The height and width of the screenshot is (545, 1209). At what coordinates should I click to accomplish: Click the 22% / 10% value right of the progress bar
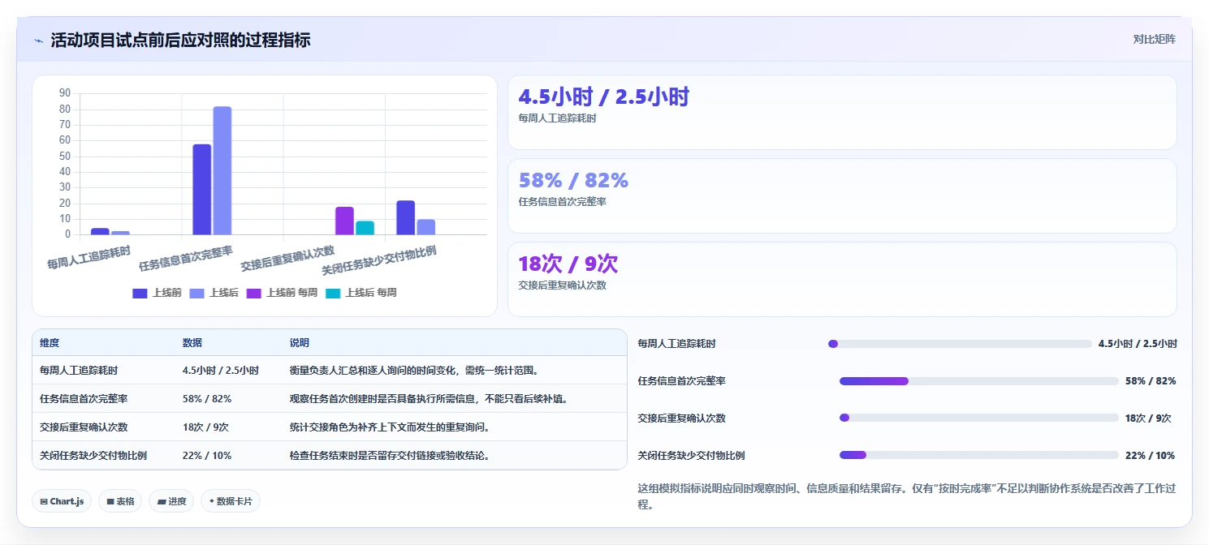(1150, 456)
